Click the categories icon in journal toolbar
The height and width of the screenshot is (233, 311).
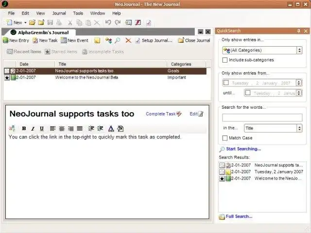[108, 40]
